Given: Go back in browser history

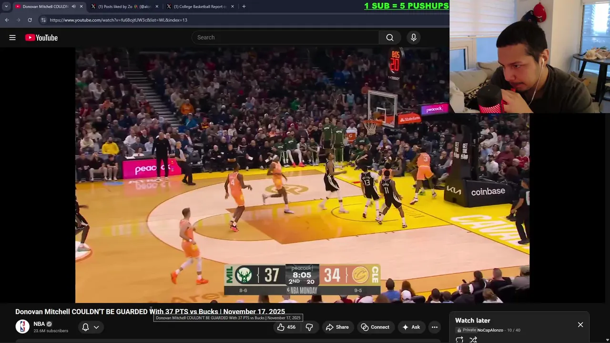Looking at the screenshot, I should pos(7,20).
